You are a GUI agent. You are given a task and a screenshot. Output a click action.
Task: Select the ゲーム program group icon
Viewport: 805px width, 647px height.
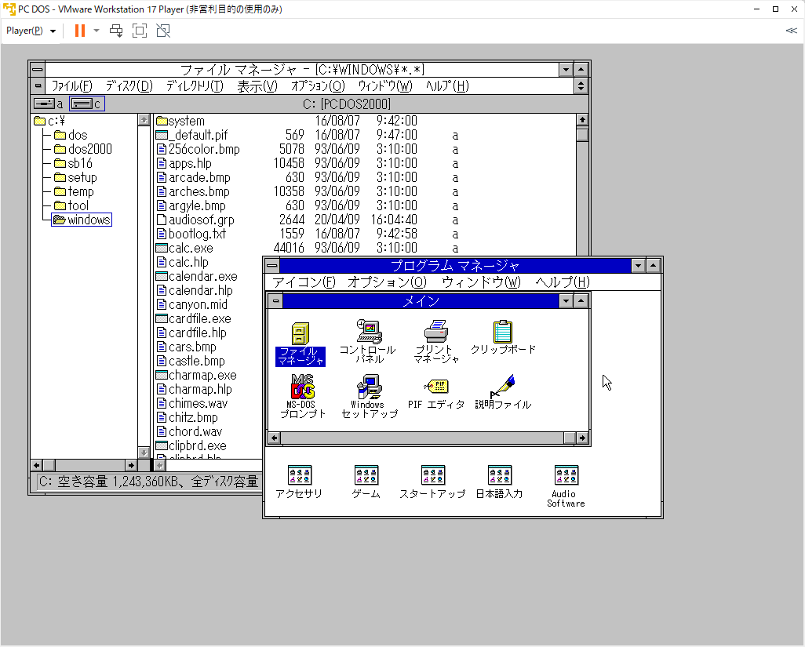(x=366, y=482)
